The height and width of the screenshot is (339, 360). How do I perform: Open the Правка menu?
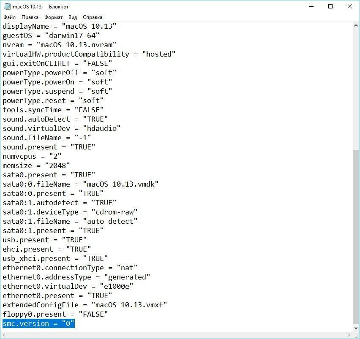click(30, 17)
